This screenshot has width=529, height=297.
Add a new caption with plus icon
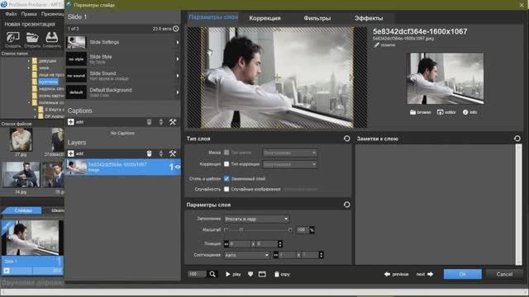click(x=70, y=122)
